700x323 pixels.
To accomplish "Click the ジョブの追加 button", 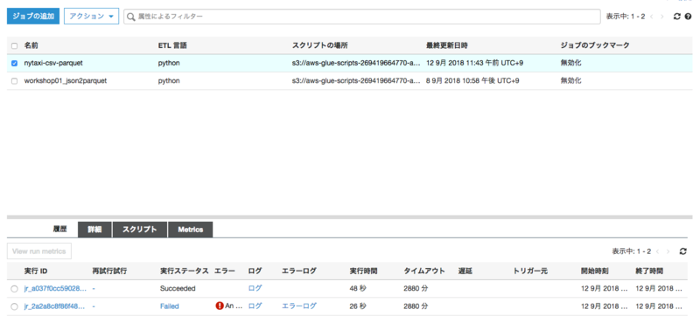I will (33, 17).
